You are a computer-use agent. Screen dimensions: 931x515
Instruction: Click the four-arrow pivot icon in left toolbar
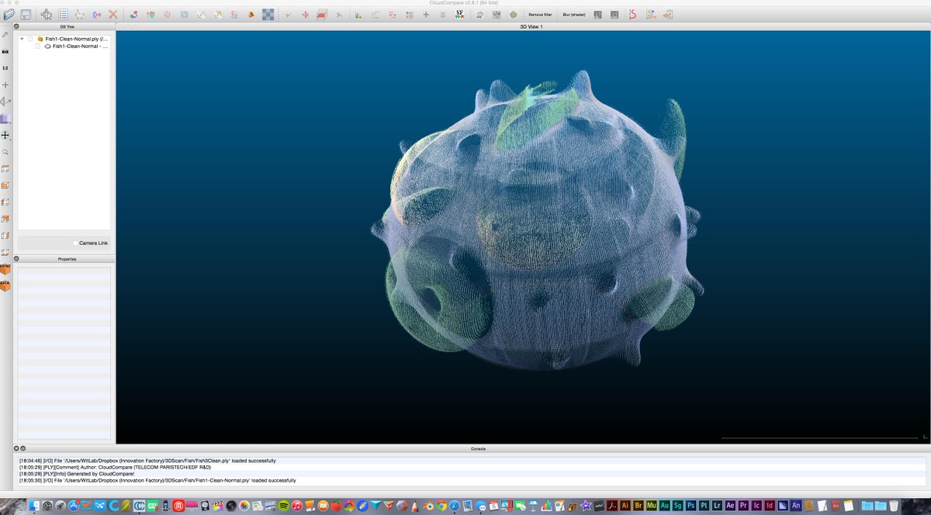(x=5, y=135)
